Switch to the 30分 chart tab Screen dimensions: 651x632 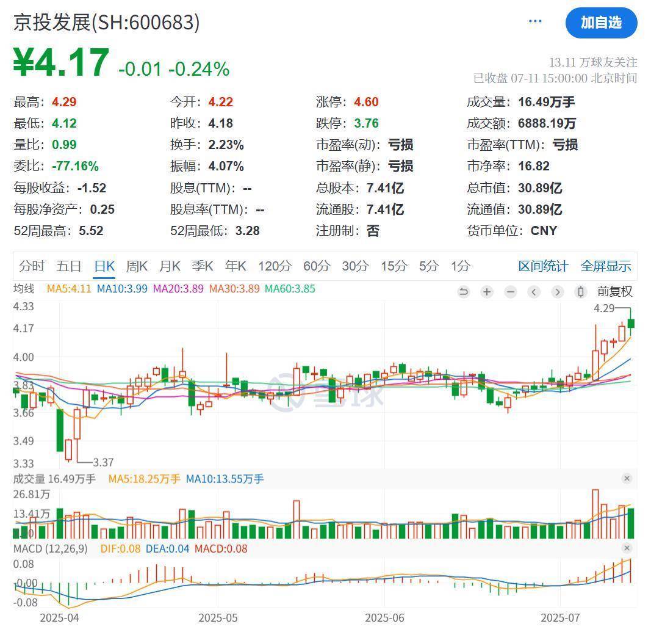tap(355, 266)
